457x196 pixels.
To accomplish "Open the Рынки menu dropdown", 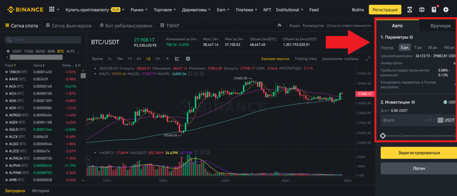I will coord(139,10).
